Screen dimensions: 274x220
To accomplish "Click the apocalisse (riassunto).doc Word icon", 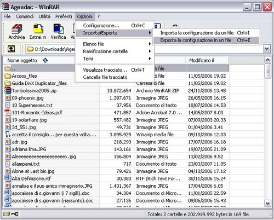I will (8, 200).
